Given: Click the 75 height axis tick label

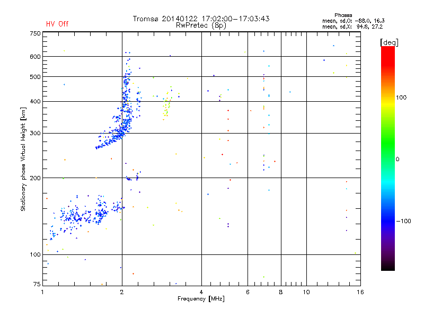Looking at the screenshot, I should (37, 284).
